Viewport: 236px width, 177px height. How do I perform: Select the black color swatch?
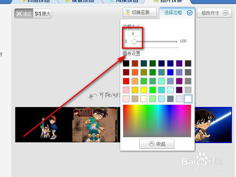126,63
